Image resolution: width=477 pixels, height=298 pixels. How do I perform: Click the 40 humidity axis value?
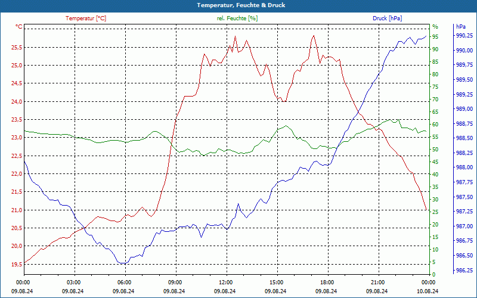[x=435, y=175]
